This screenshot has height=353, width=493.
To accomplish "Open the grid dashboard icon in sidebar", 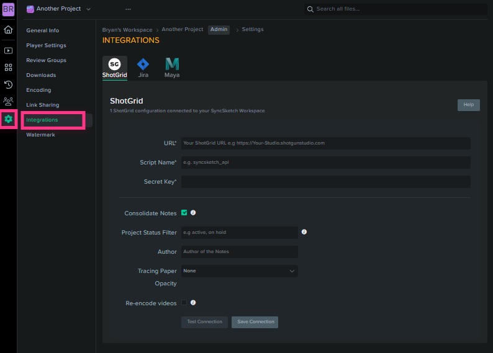I will pos(8,68).
